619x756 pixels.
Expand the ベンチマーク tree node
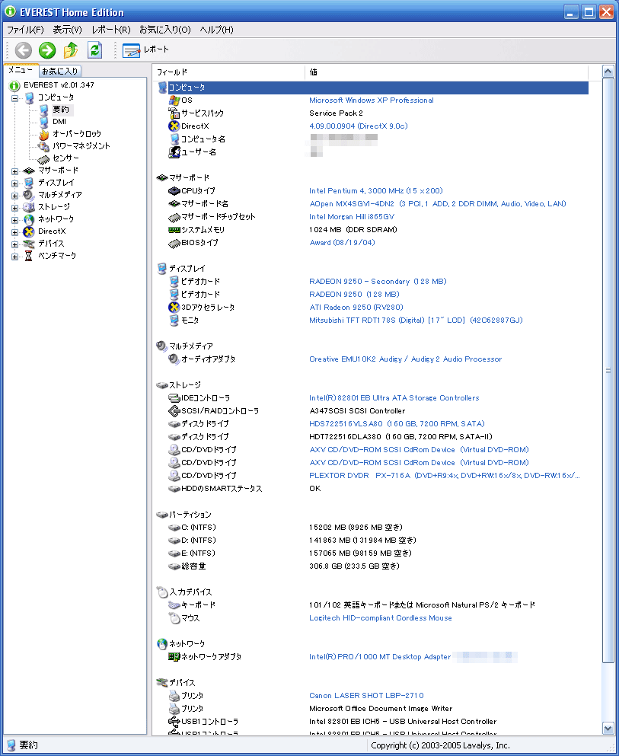(x=15, y=257)
